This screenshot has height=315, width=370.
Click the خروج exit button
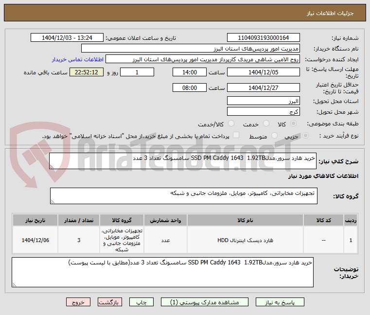pos(78,302)
